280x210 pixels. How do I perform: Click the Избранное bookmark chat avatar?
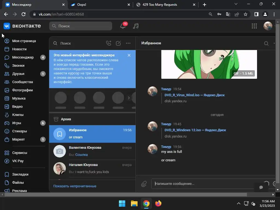point(60,134)
